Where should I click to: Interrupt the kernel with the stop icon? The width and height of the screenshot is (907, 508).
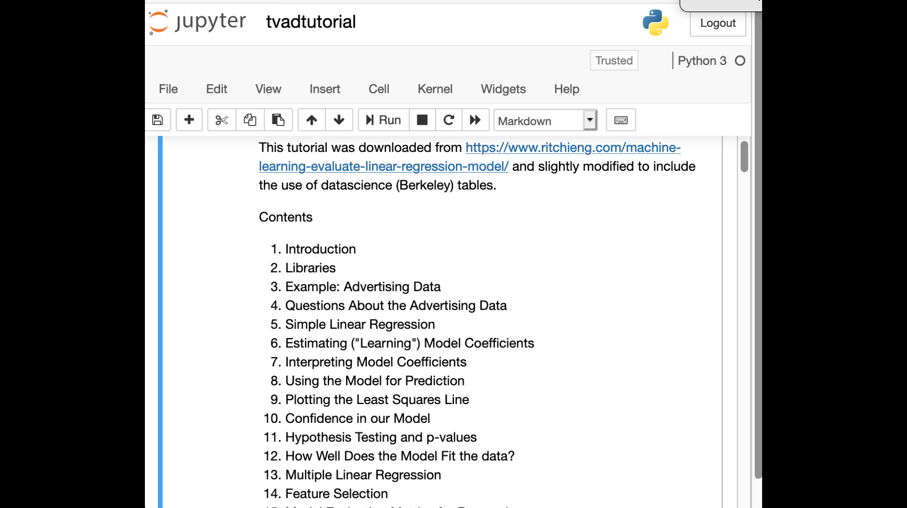point(422,120)
